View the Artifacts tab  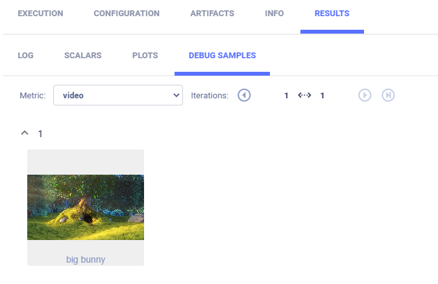coord(212,14)
